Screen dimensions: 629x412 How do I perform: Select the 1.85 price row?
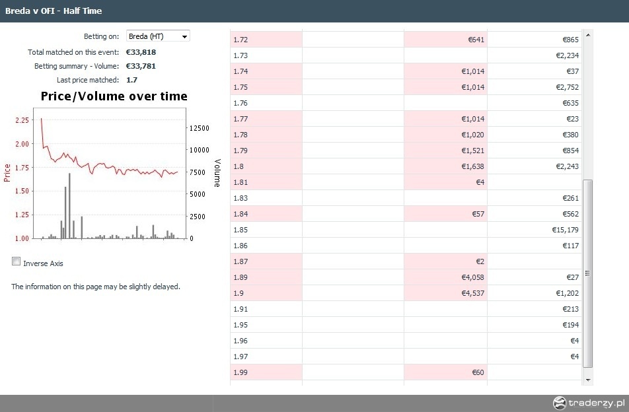pyautogui.click(x=406, y=230)
